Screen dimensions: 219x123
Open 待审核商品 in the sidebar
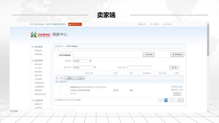pyautogui.click(x=39, y=83)
